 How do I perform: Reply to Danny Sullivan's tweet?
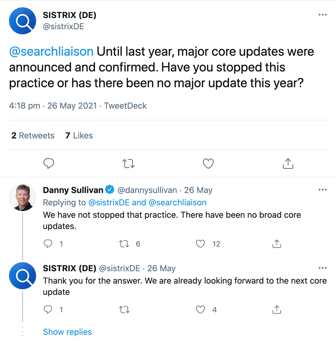[x=48, y=244]
